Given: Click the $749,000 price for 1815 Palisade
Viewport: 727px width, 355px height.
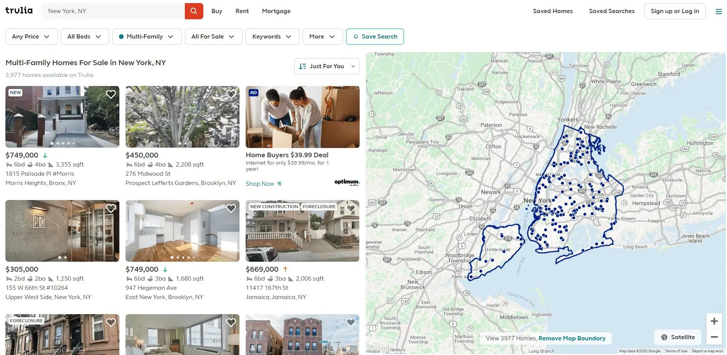Looking at the screenshot, I should pos(22,155).
